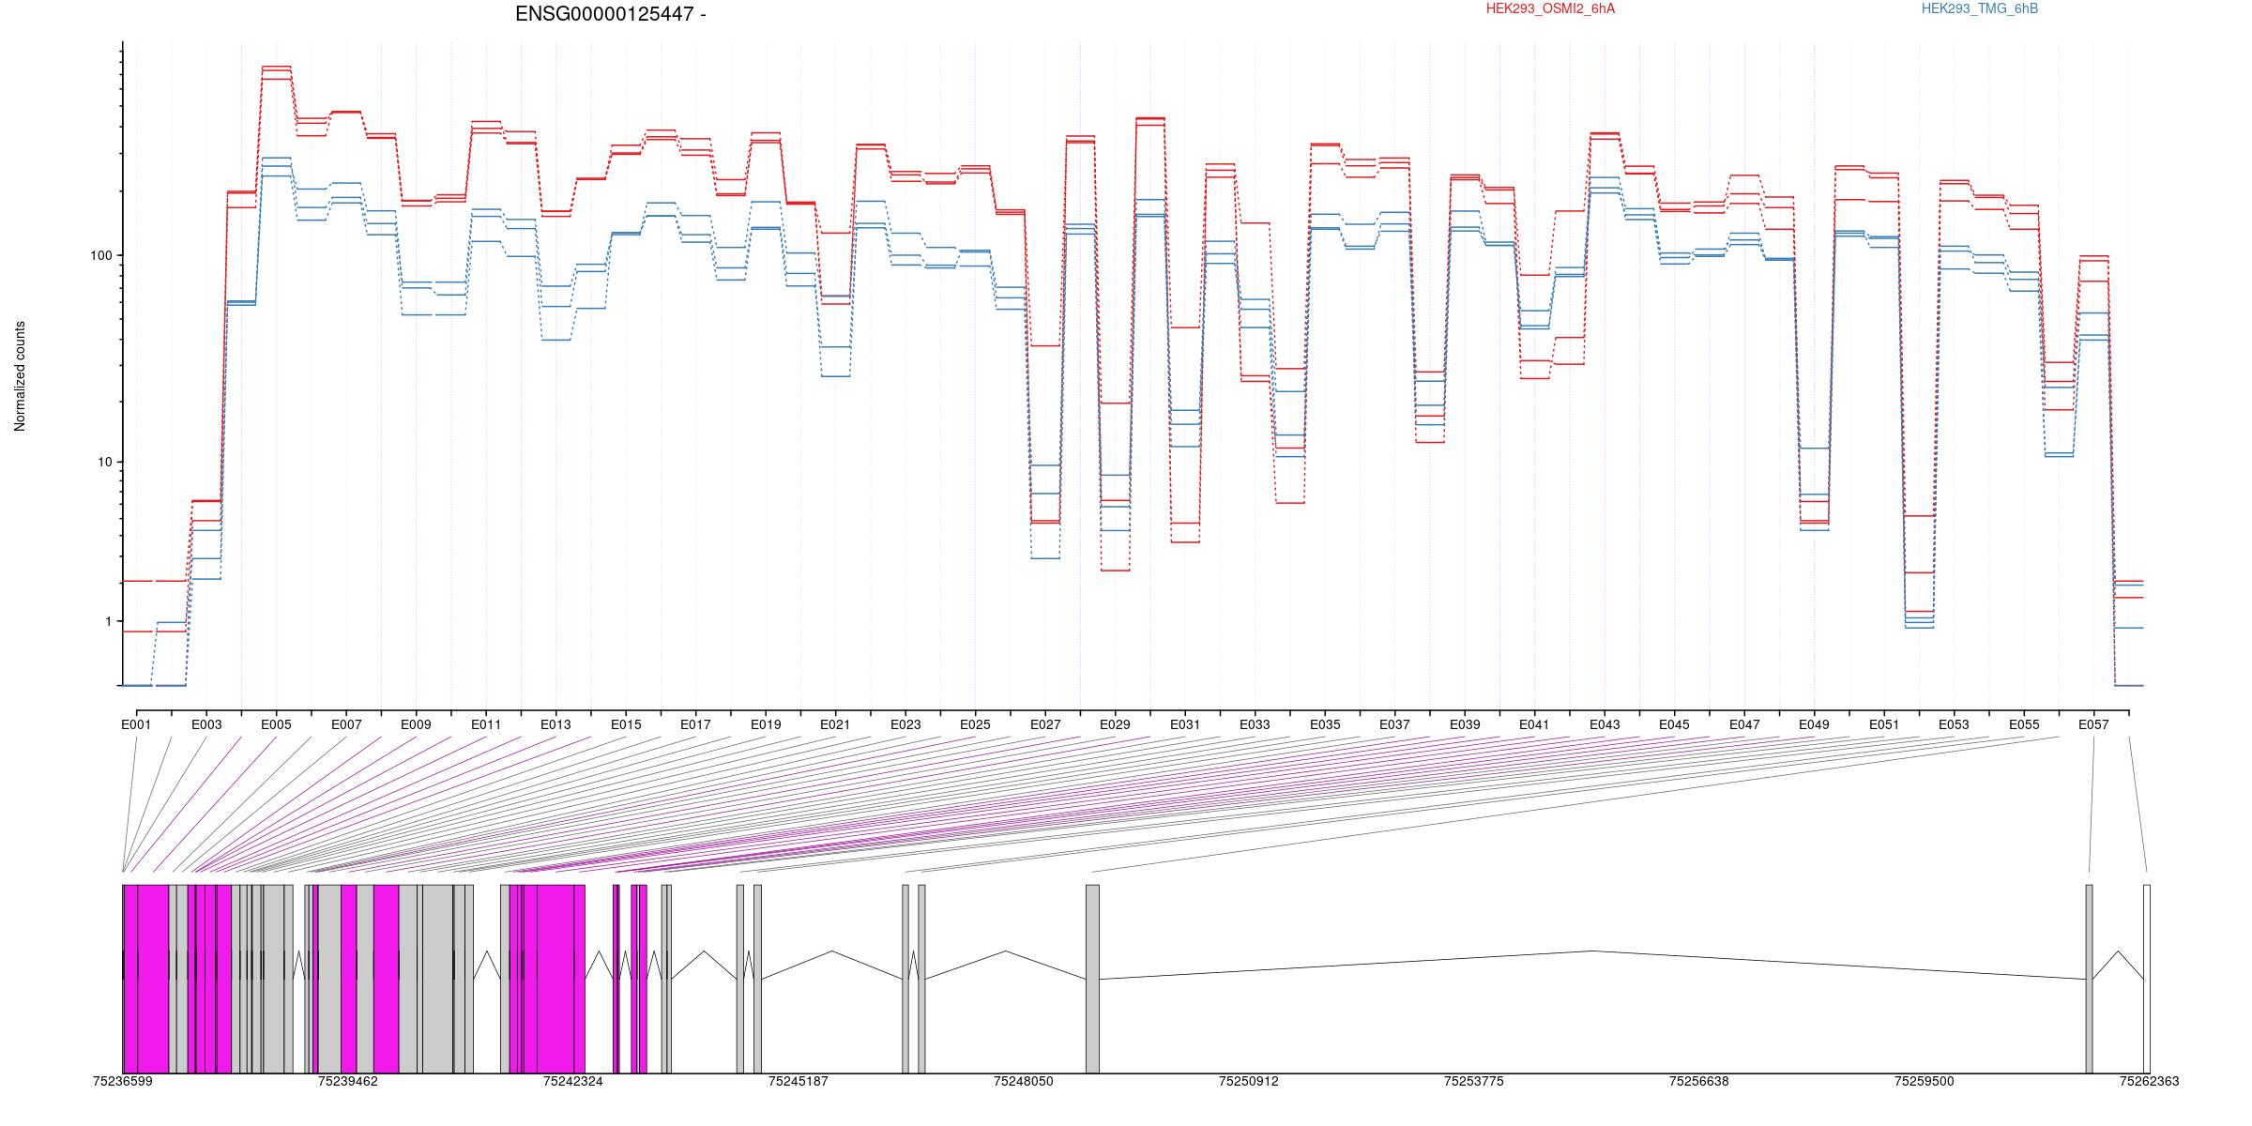
Task: Select exon label E029
Action: 1115,724
